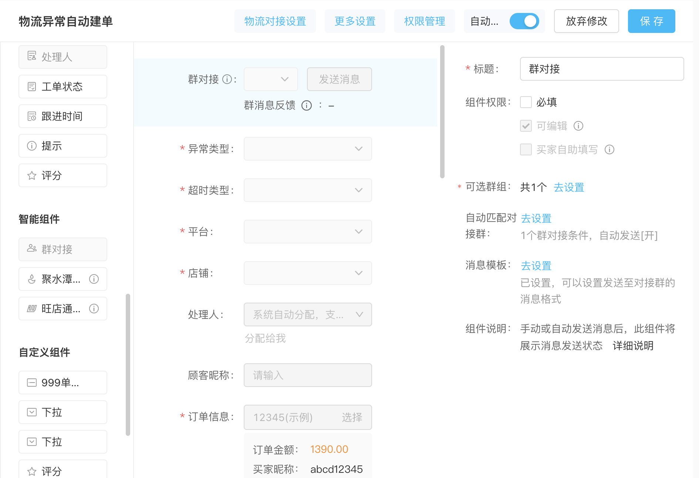Click the info icon next to 可编辑

(x=578, y=126)
